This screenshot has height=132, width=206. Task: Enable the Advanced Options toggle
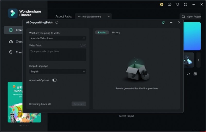pos(54,80)
